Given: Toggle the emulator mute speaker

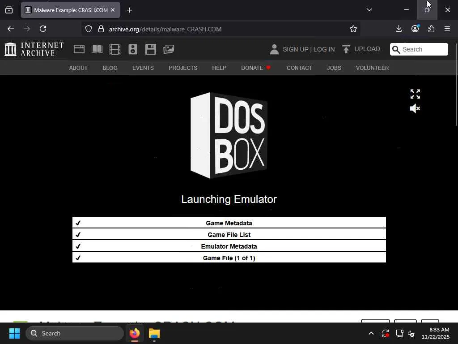Looking at the screenshot, I should [415, 108].
